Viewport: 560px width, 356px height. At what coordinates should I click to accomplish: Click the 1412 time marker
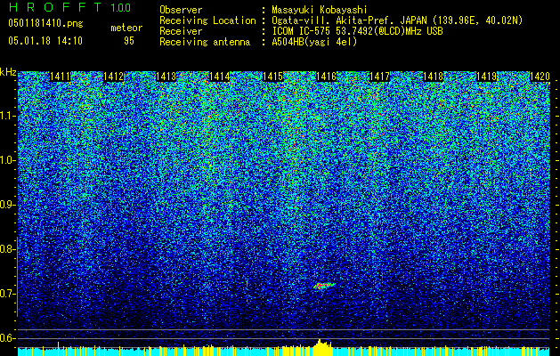(113, 77)
